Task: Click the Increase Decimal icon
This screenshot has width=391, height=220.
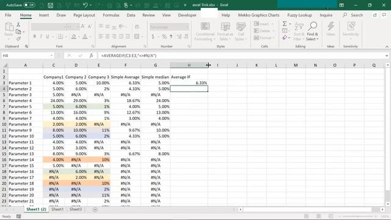Action: pyautogui.click(x=179, y=37)
